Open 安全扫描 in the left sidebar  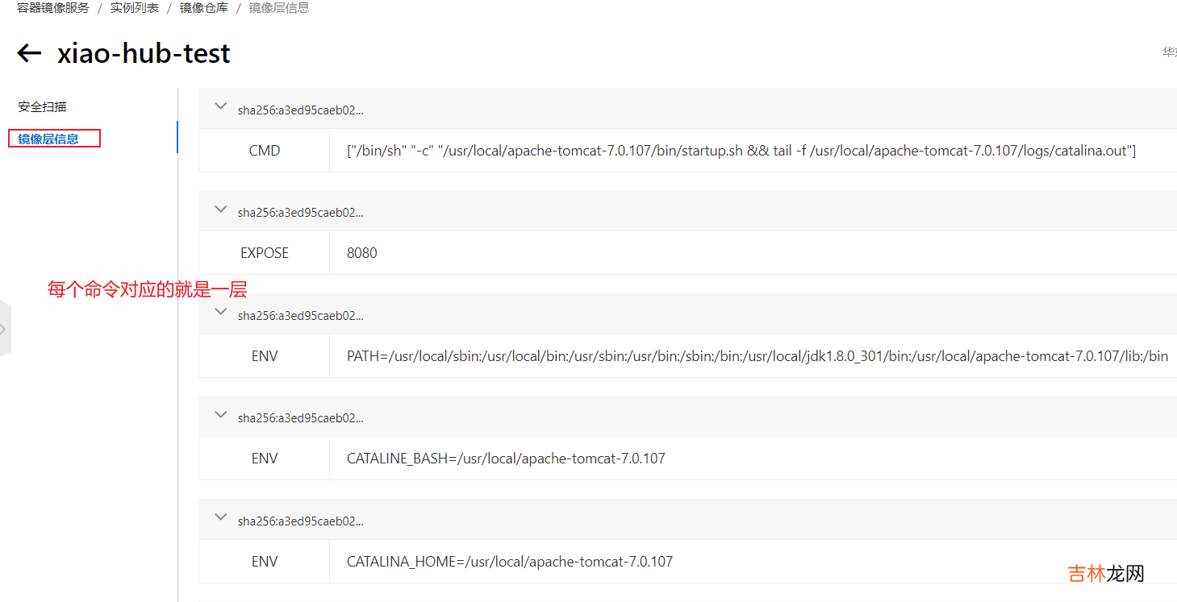click(x=42, y=106)
